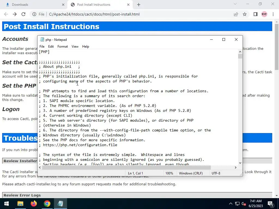Click Notepad's horizontal scroll left arrow

click(40, 167)
